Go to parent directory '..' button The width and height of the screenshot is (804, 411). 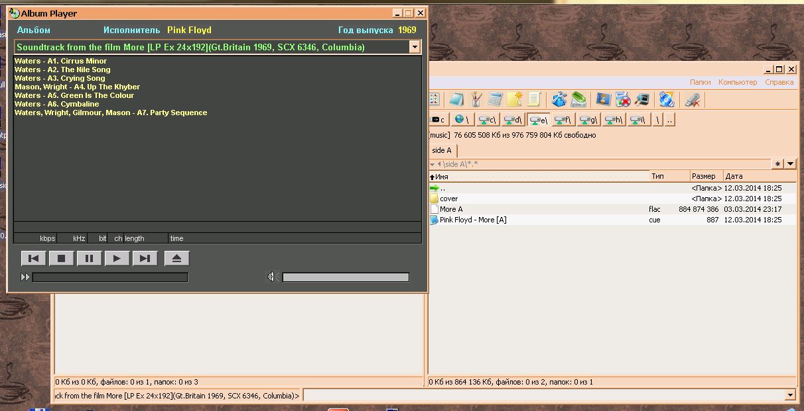[x=670, y=120]
